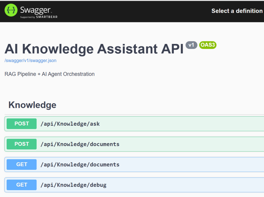Expand GET /api/Knowledge/documents operation

[134, 164]
